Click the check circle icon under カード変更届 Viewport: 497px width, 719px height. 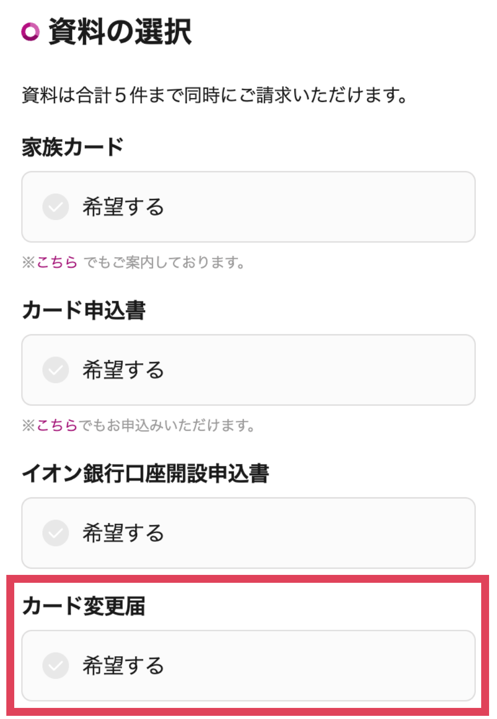click(x=55, y=665)
